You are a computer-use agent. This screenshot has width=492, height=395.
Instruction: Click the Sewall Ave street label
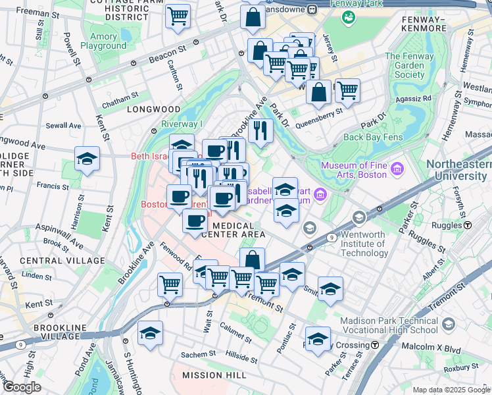pos(63,126)
